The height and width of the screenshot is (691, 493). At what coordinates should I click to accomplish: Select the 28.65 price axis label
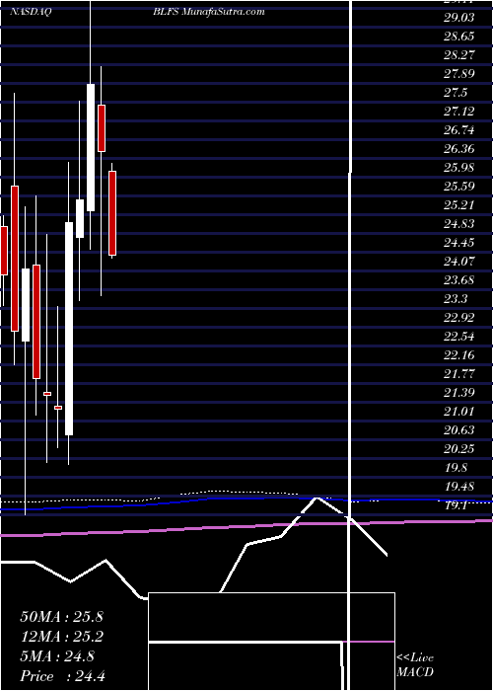(459, 37)
